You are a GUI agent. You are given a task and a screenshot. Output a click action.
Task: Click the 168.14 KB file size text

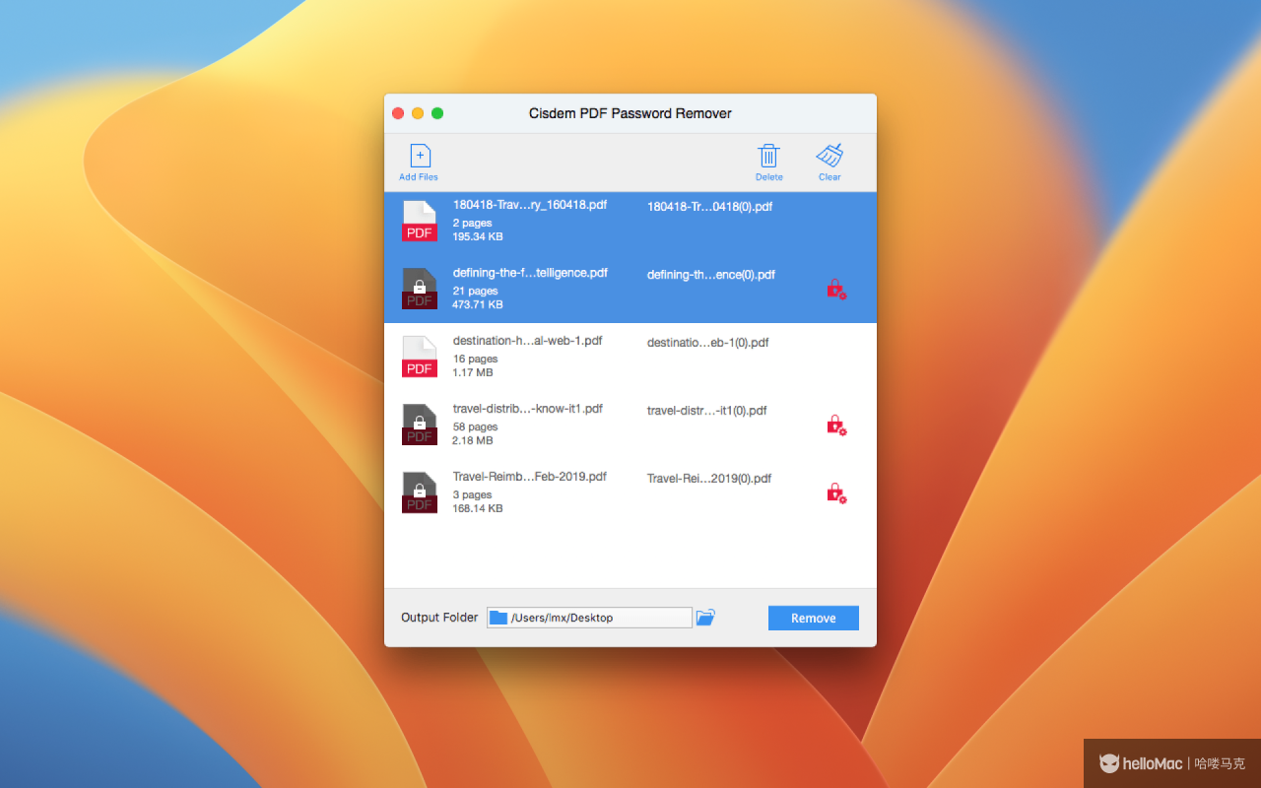point(478,509)
